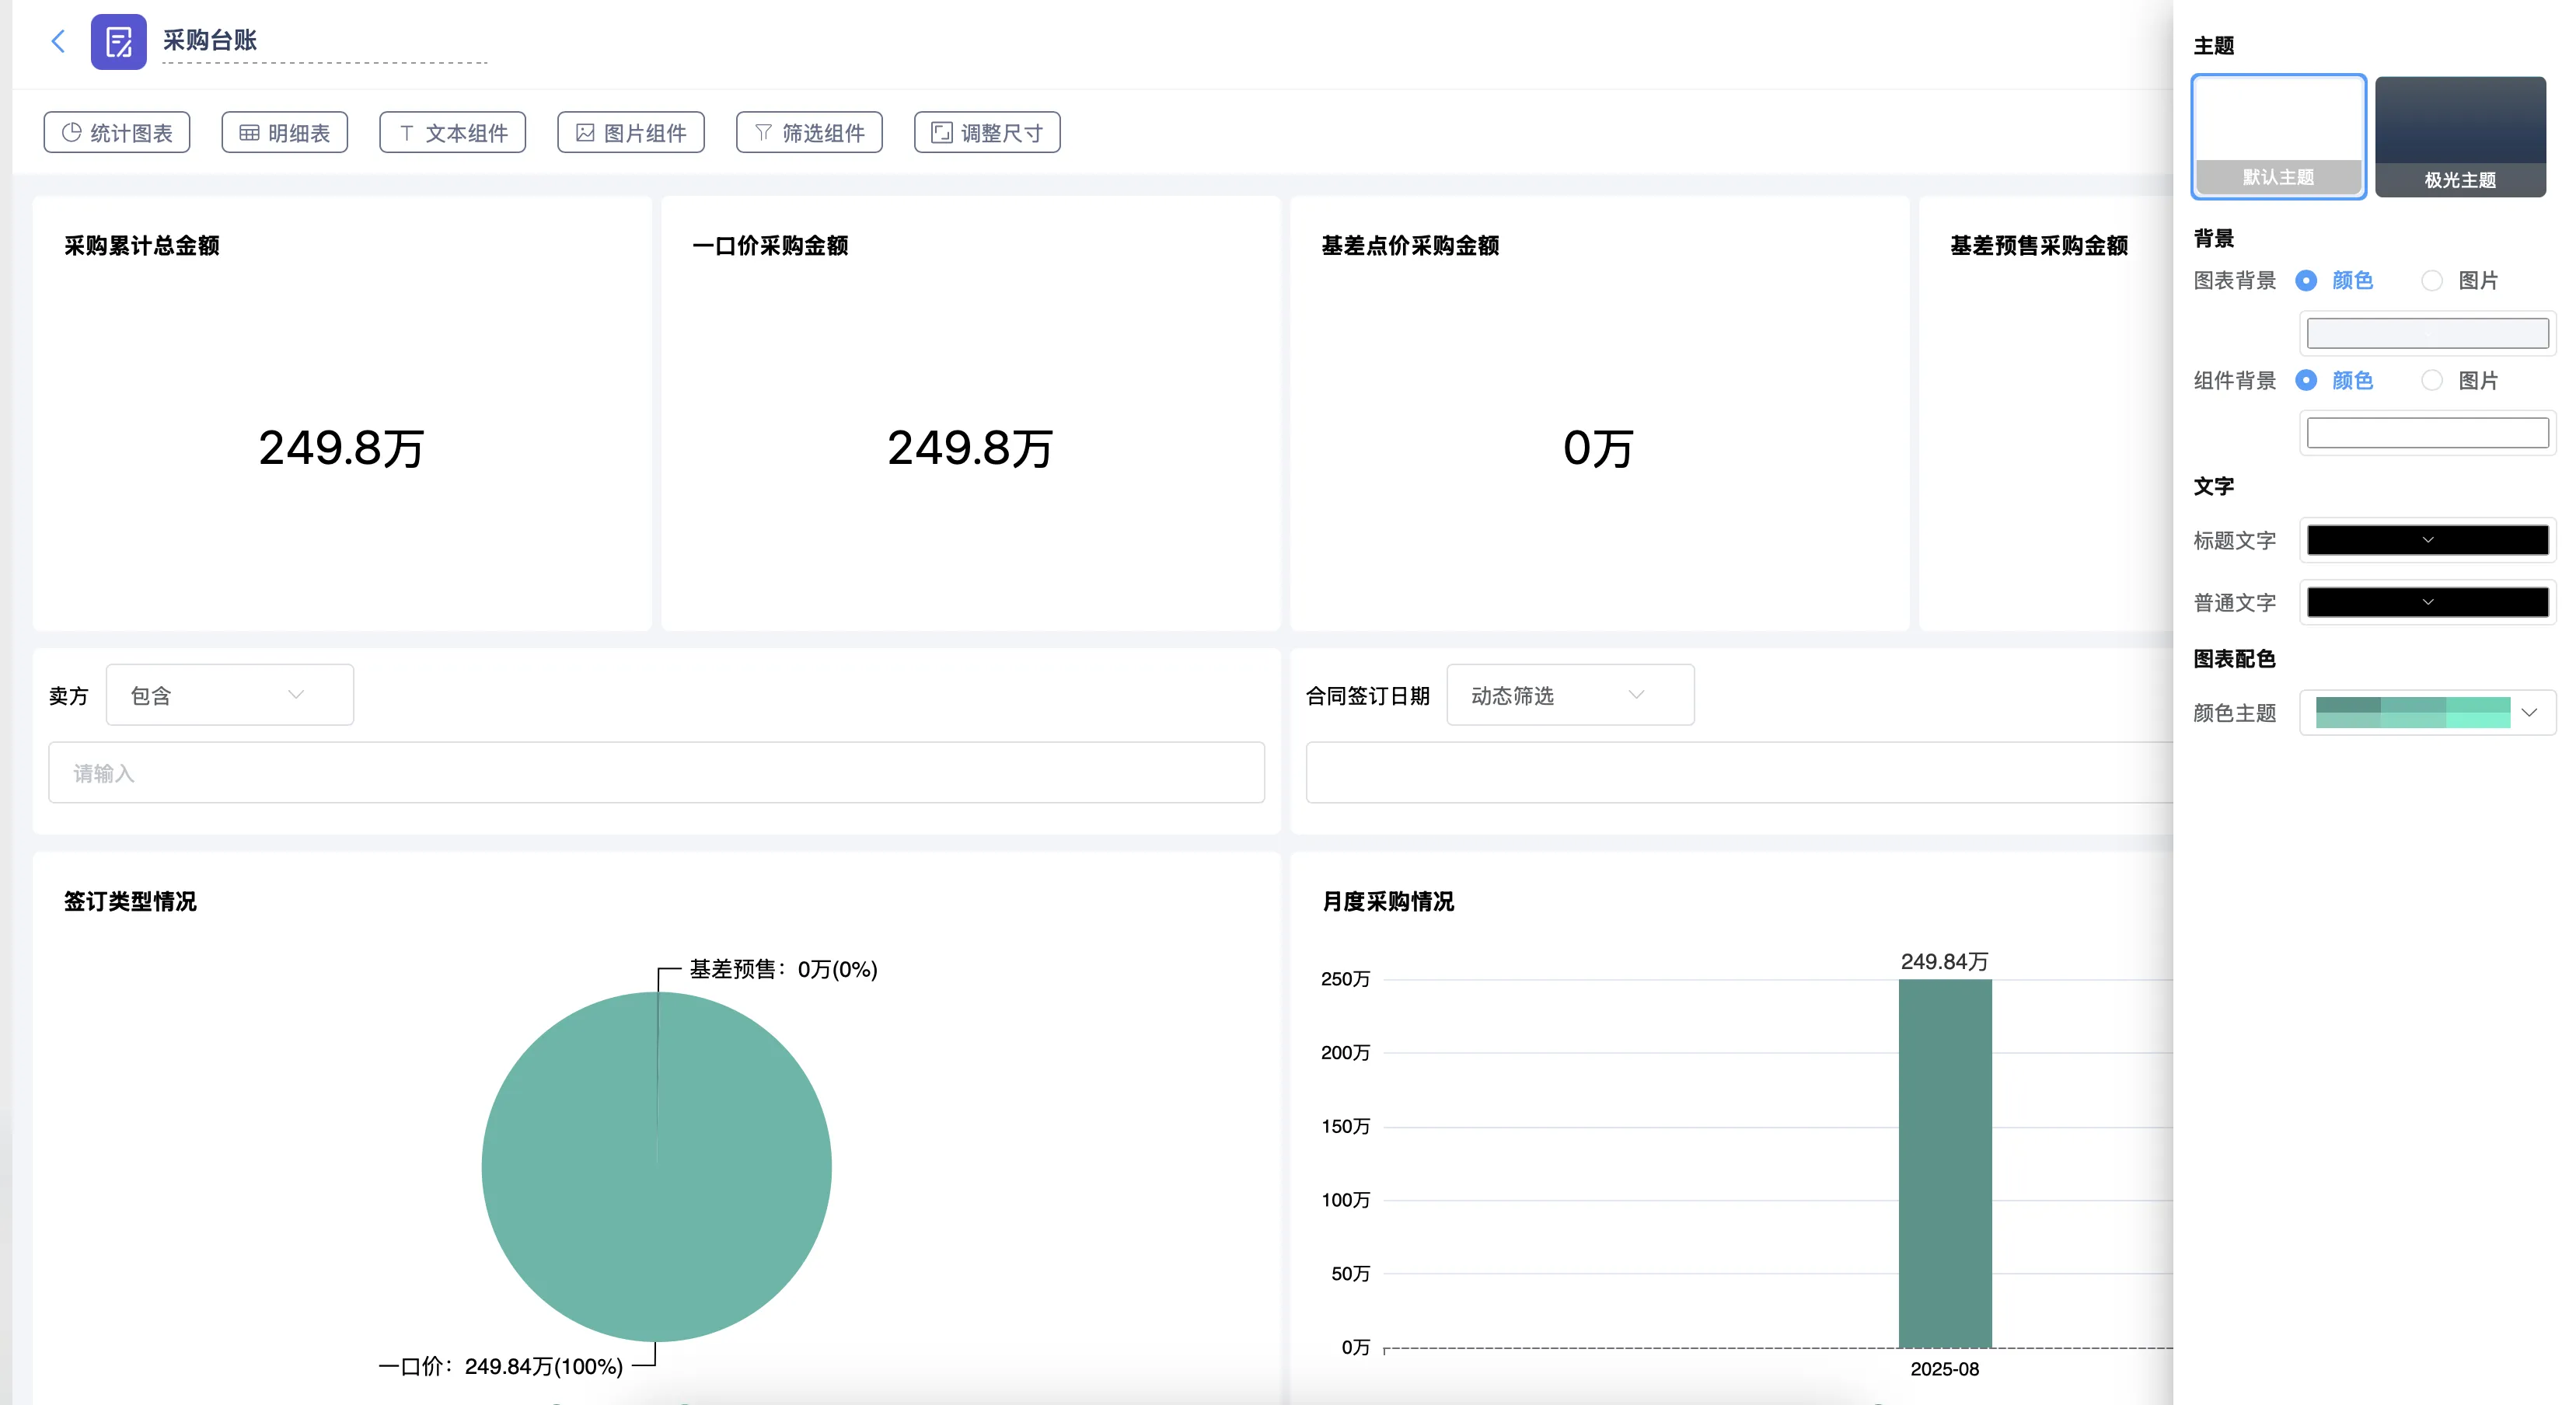Expand the 颜色主题 palette dropdown
This screenshot has height=1405, width=2576.
click(2427, 713)
